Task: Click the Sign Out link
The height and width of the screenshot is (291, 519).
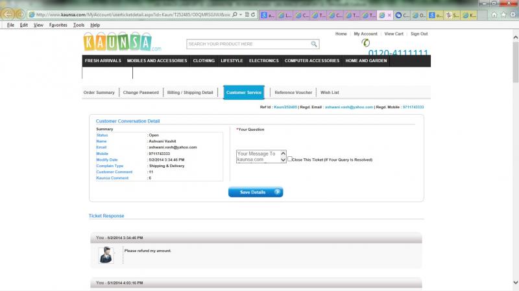Action: point(419,34)
